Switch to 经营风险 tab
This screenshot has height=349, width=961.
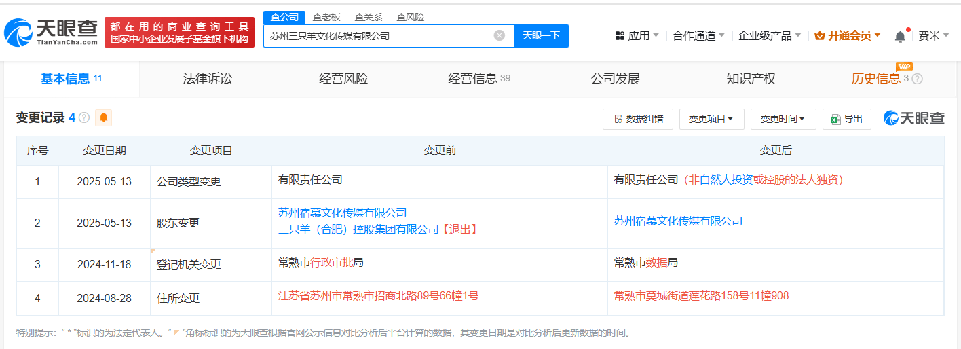[x=343, y=79]
